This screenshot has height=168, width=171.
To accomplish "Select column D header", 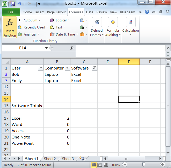I will 108,62.
